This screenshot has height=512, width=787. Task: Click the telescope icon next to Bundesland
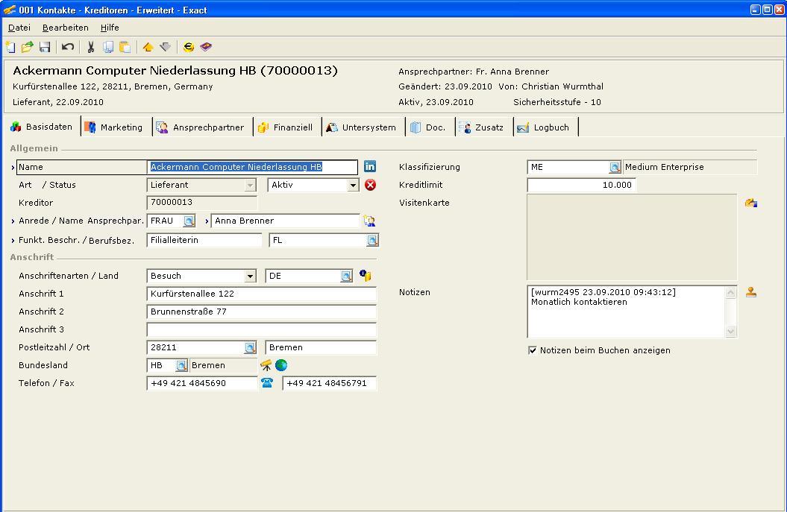[x=266, y=365]
